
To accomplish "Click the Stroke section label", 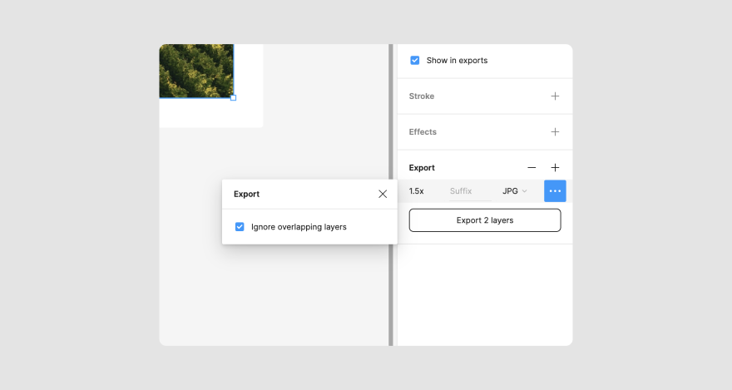I will click(x=422, y=96).
